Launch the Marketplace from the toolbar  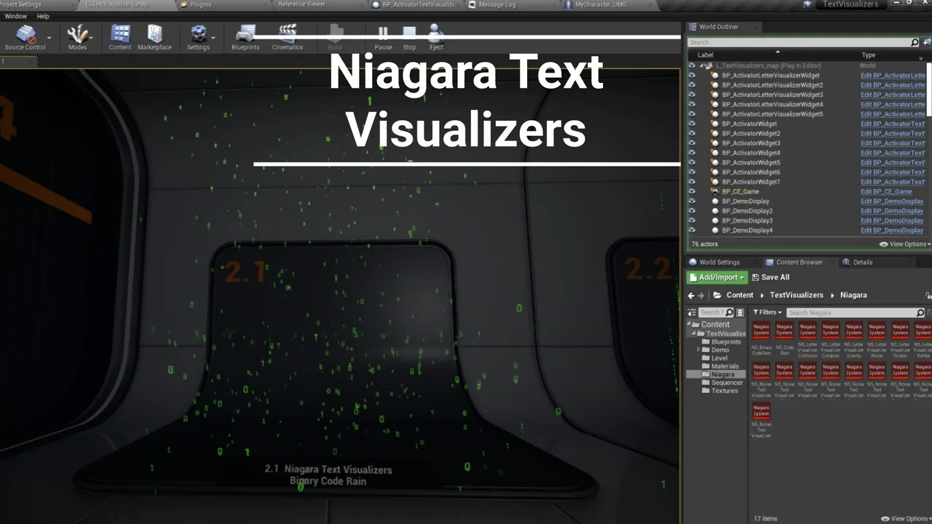(154, 36)
